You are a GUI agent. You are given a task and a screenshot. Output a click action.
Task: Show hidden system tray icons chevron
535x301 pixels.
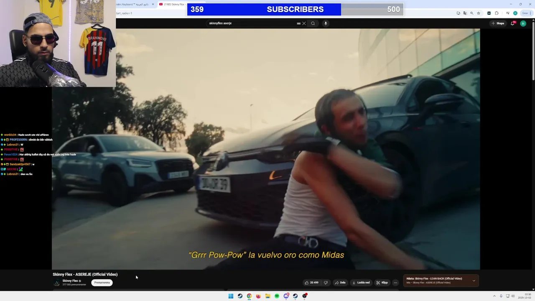point(494,296)
